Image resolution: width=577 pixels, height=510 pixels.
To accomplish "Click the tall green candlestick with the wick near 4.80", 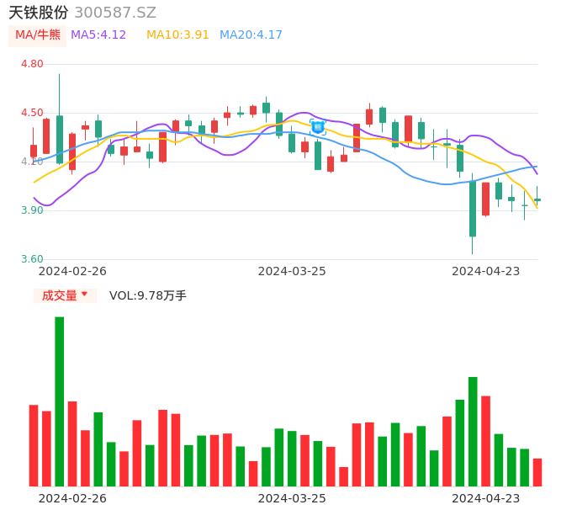I will [x=60, y=139].
